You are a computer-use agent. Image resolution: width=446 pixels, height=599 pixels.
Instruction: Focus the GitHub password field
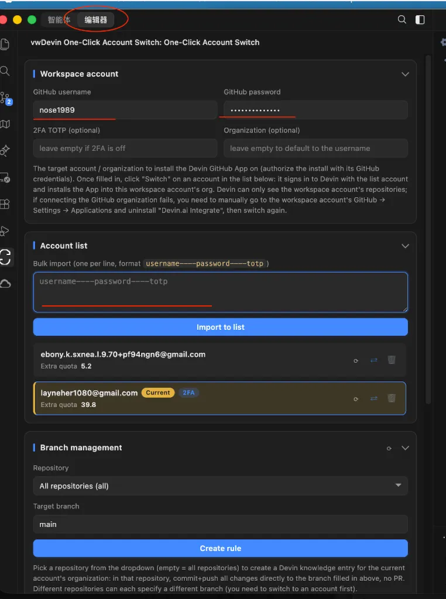click(315, 110)
